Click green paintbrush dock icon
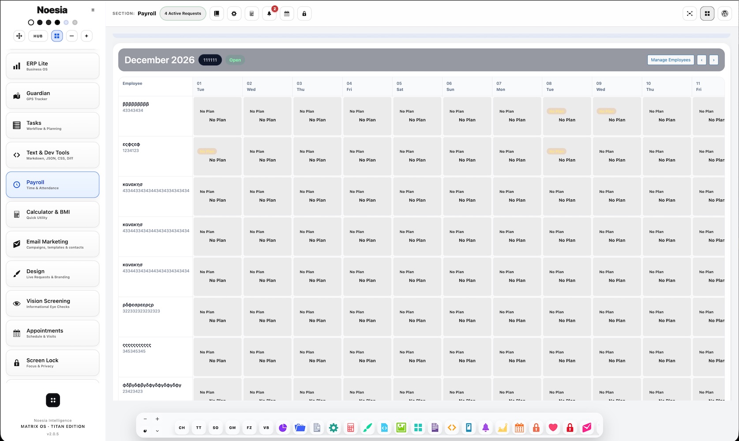The image size is (739, 441). (x=368, y=427)
